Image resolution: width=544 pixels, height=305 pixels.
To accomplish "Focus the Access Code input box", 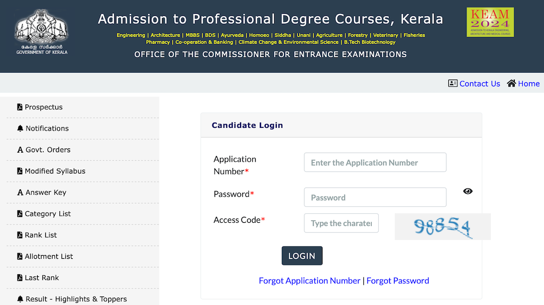I will click(x=341, y=223).
